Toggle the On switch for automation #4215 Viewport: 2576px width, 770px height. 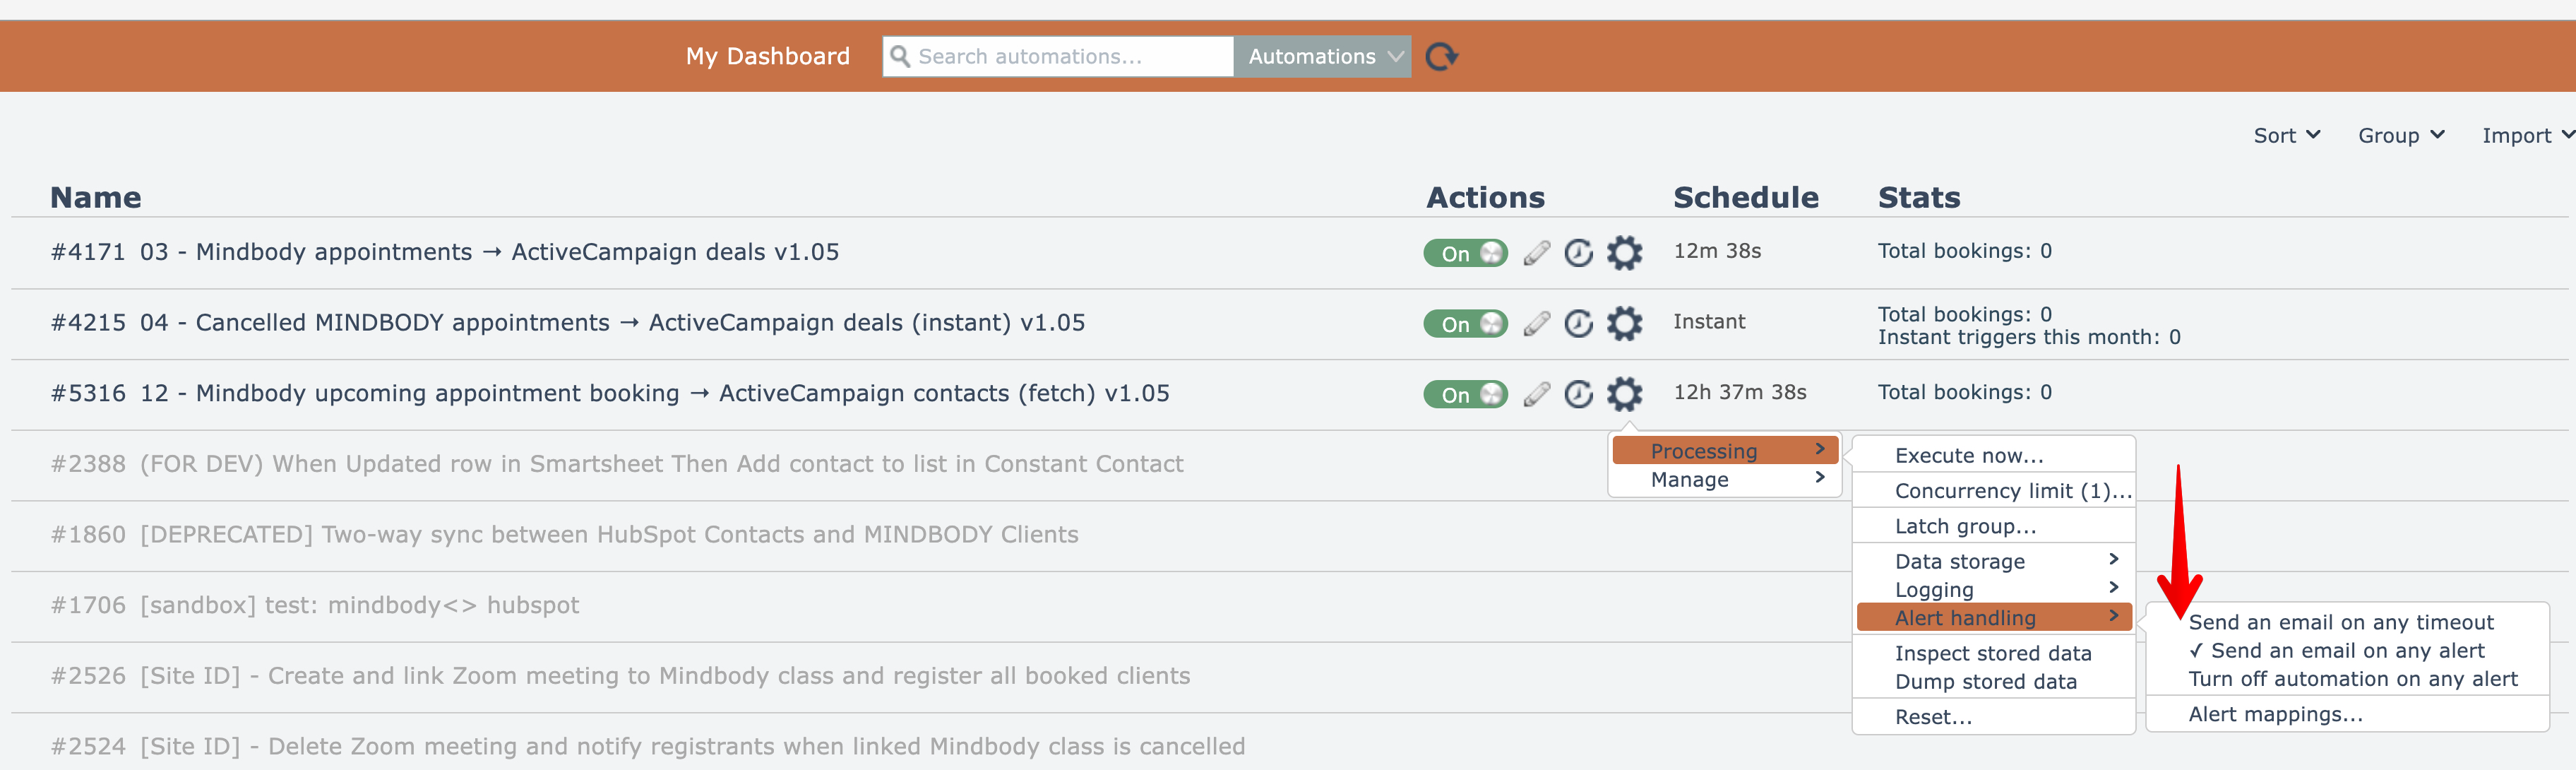[1465, 324]
